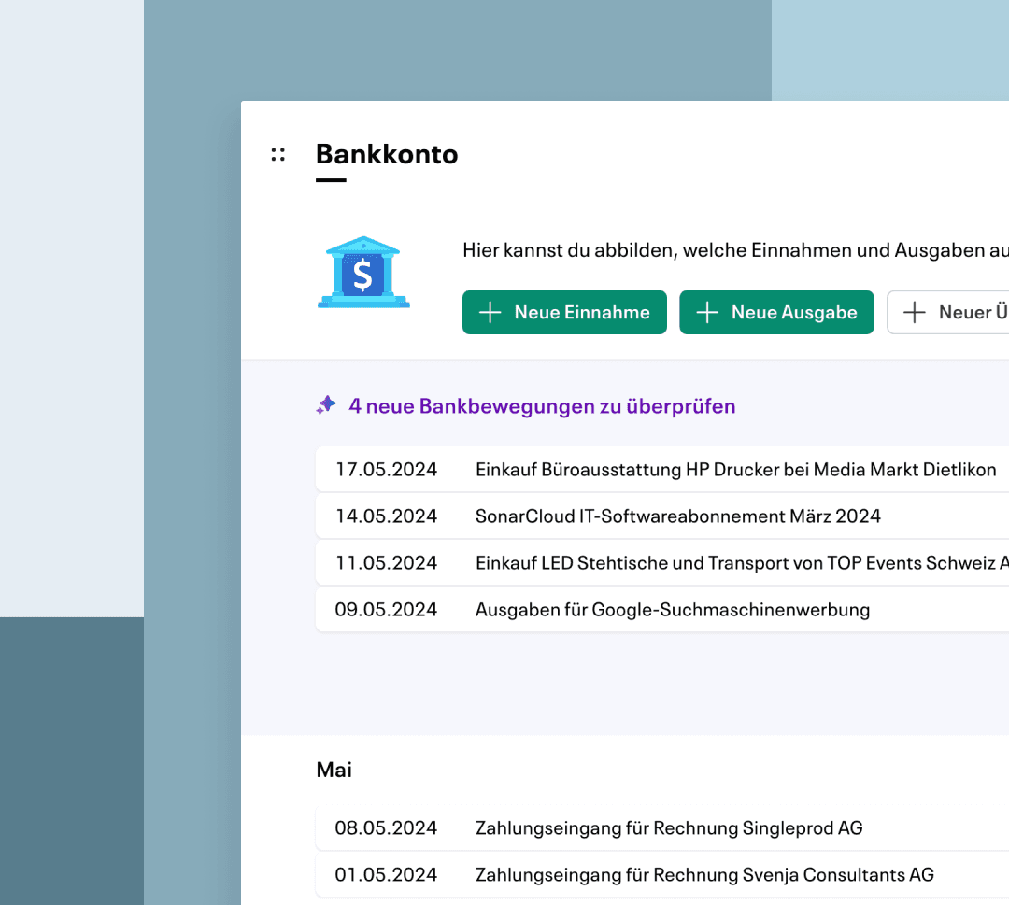The image size is (1009, 905).
Task: Select the 01.05.2024 date entry
Action: click(386, 875)
